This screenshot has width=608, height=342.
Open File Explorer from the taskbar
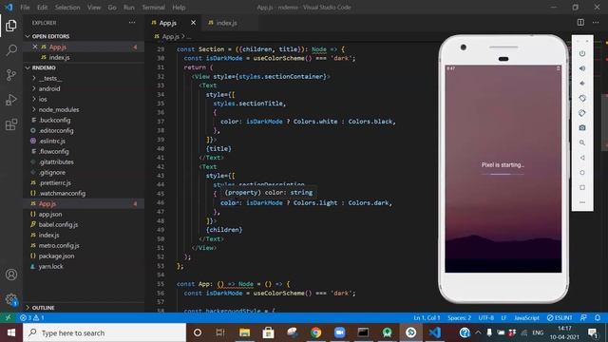[x=244, y=332]
